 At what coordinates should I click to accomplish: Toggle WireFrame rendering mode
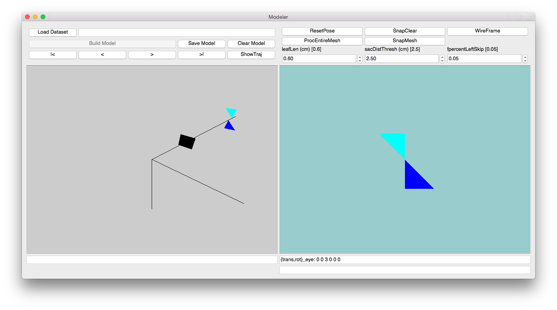click(x=487, y=31)
